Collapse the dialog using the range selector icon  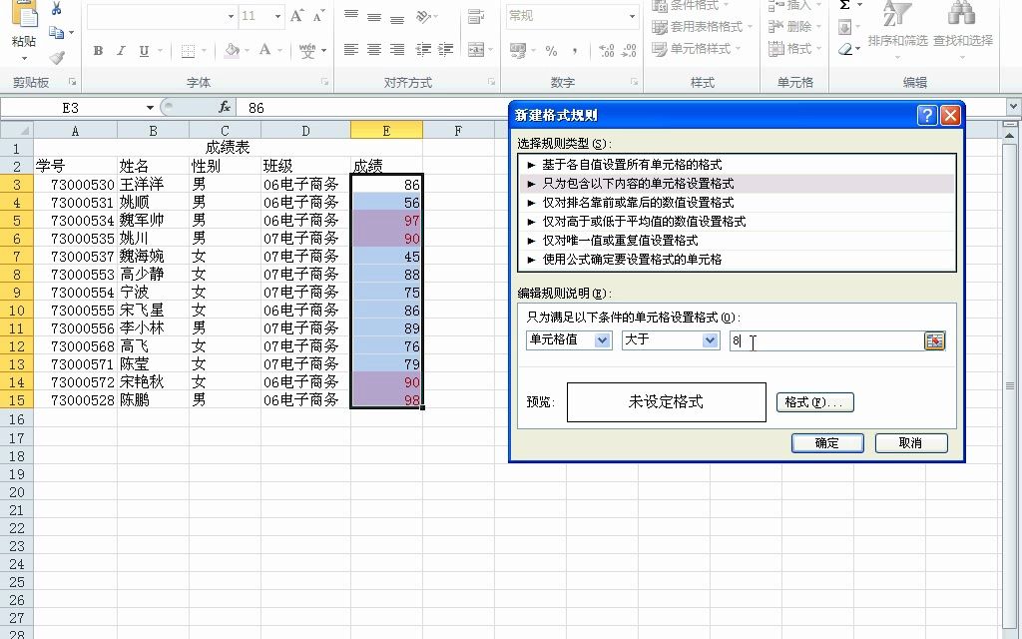(x=935, y=340)
